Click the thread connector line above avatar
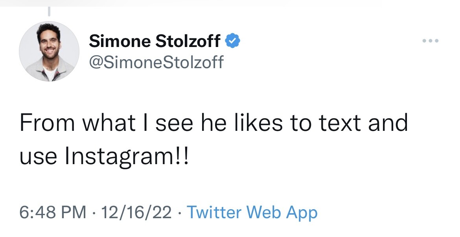The width and height of the screenshot is (460, 237). (49, 11)
